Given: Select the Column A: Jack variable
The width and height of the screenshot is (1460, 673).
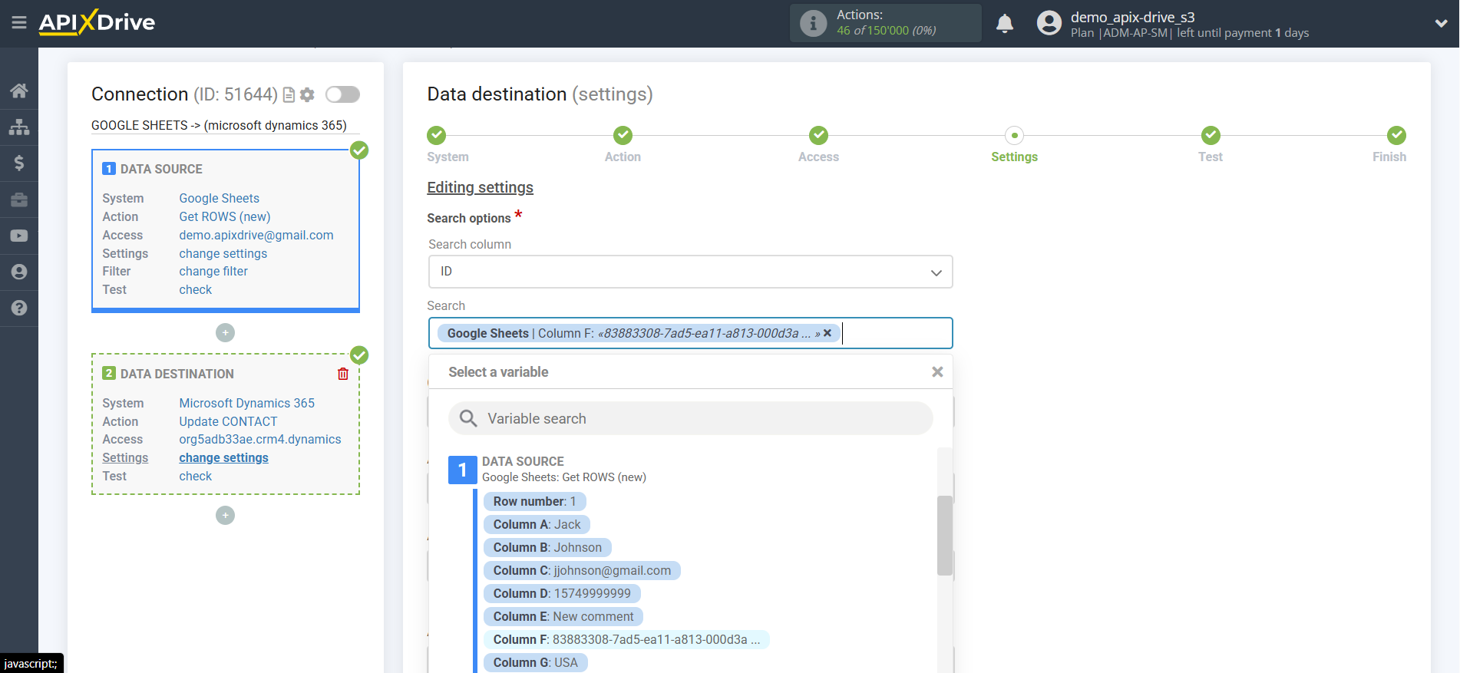Looking at the screenshot, I should pos(537,524).
